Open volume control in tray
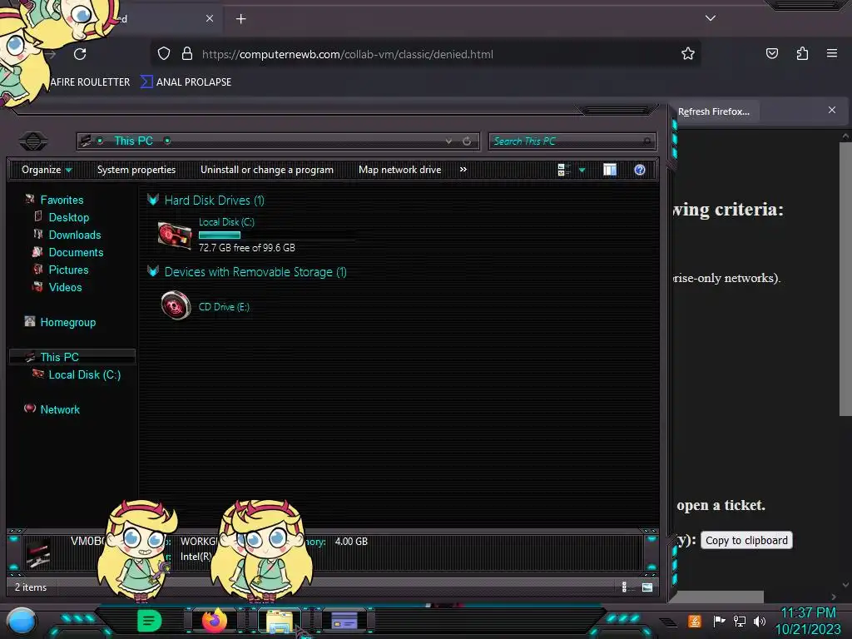 click(x=760, y=621)
